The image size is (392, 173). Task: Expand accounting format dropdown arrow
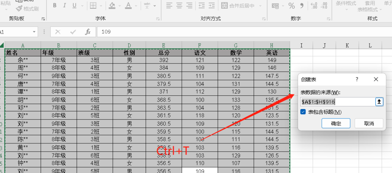click(283, 6)
